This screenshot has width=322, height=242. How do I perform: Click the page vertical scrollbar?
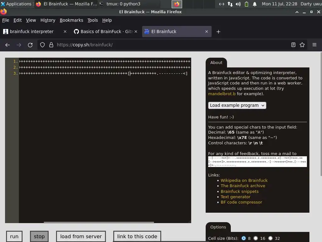pyautogui.click(x=321, y=114)
